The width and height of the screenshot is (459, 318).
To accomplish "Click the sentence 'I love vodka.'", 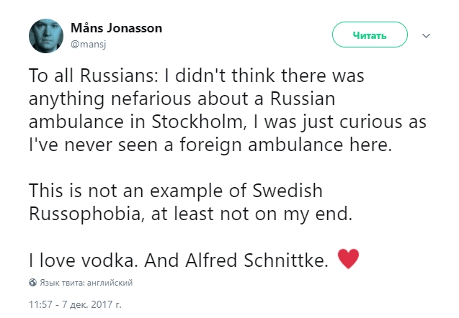I will [81, 260].
